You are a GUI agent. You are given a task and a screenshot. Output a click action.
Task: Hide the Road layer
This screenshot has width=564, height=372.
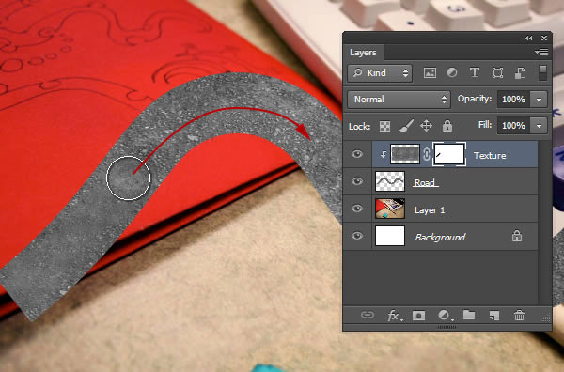pyautogui.click(x=357, y=181)
